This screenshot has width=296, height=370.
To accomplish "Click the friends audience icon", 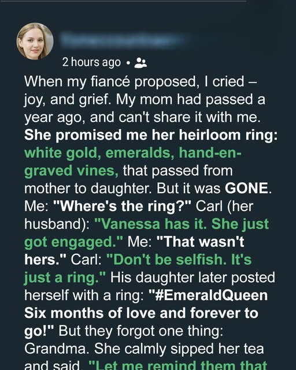I will tap(140, 62).
